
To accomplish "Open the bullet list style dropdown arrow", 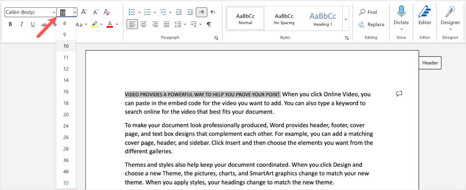I will pyautogui.click(x=140, y=12).
